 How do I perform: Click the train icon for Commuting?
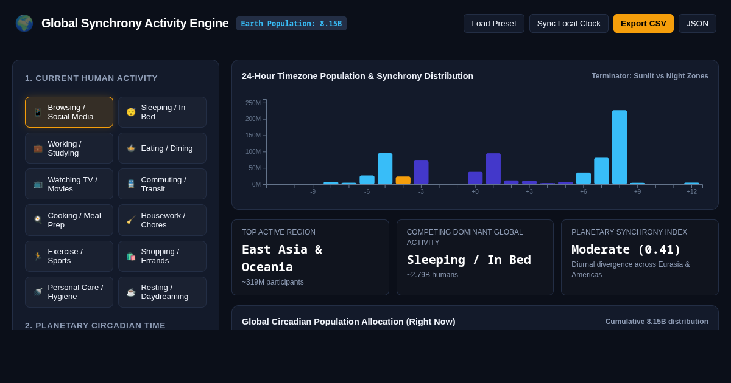(131, 184)
